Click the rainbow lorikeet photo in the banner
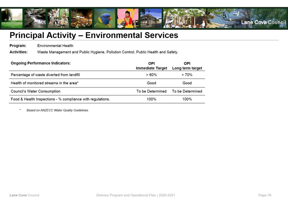Viewport: 288px width, 203px height. (105, 18)
